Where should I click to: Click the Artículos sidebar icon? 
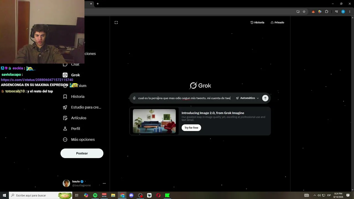[65, 118]
